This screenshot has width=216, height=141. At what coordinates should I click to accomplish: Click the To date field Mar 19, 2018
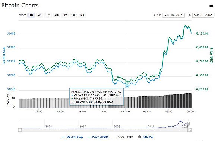click(203, 15)
